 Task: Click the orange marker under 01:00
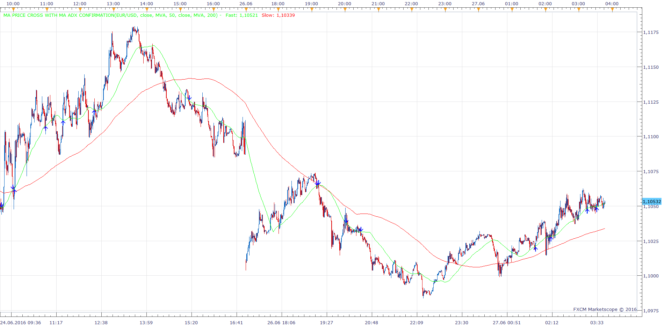click(x=512, y=9)
